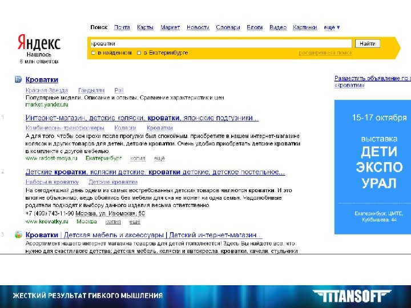Click market.yandex.ru green URL
This screenshot has width=411, height=308.
tap(47, 104)
